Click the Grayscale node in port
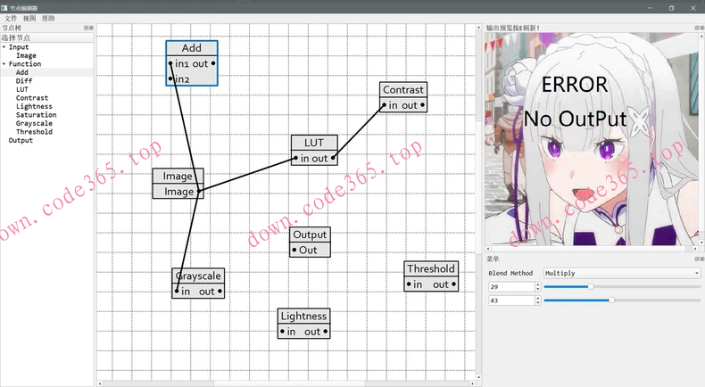 click(x=177, y=292)
